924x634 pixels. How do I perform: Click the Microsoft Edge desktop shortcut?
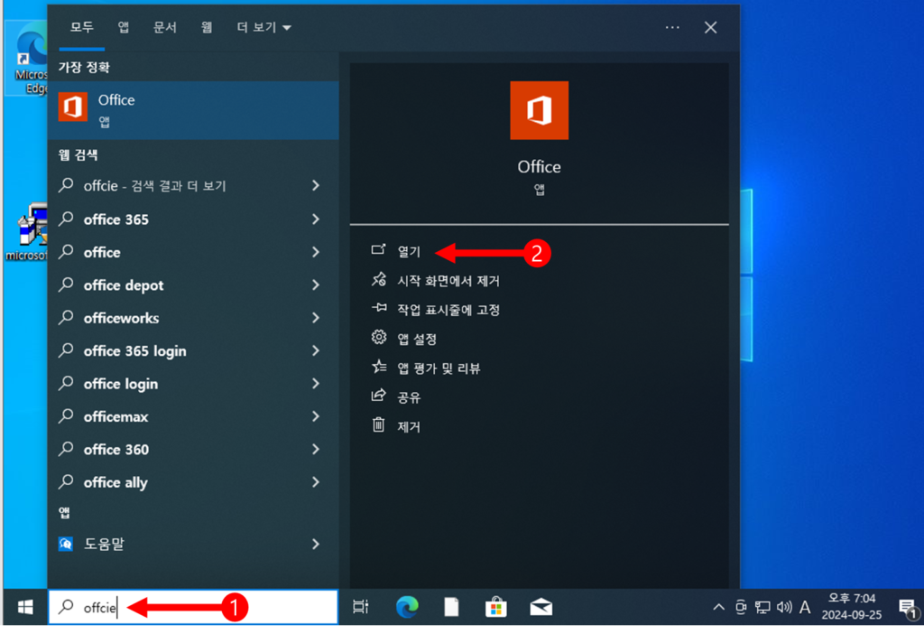28,57
